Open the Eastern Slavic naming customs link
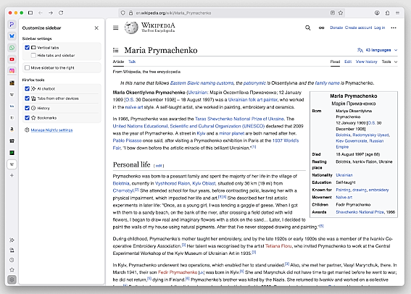This screenshot has height=294, width=411. (x=202, y=83)
